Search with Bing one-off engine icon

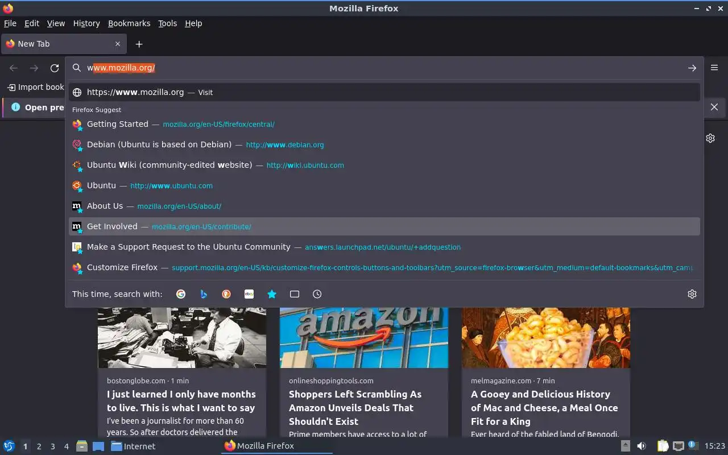coord(204,294)
